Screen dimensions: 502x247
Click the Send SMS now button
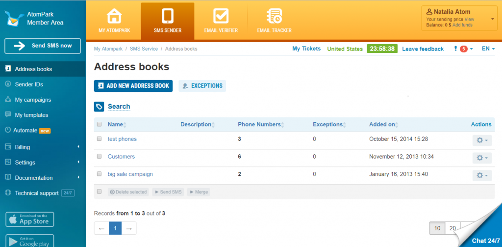tap(43, 46)
